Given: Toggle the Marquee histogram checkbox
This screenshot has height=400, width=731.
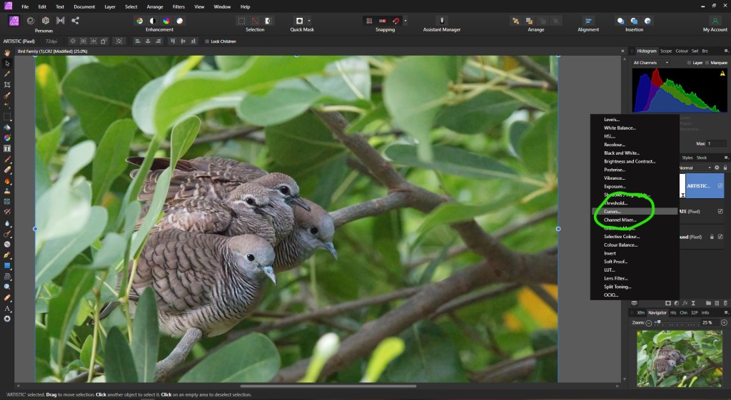Looking at the screenshot, I should (x=706, y=63).
